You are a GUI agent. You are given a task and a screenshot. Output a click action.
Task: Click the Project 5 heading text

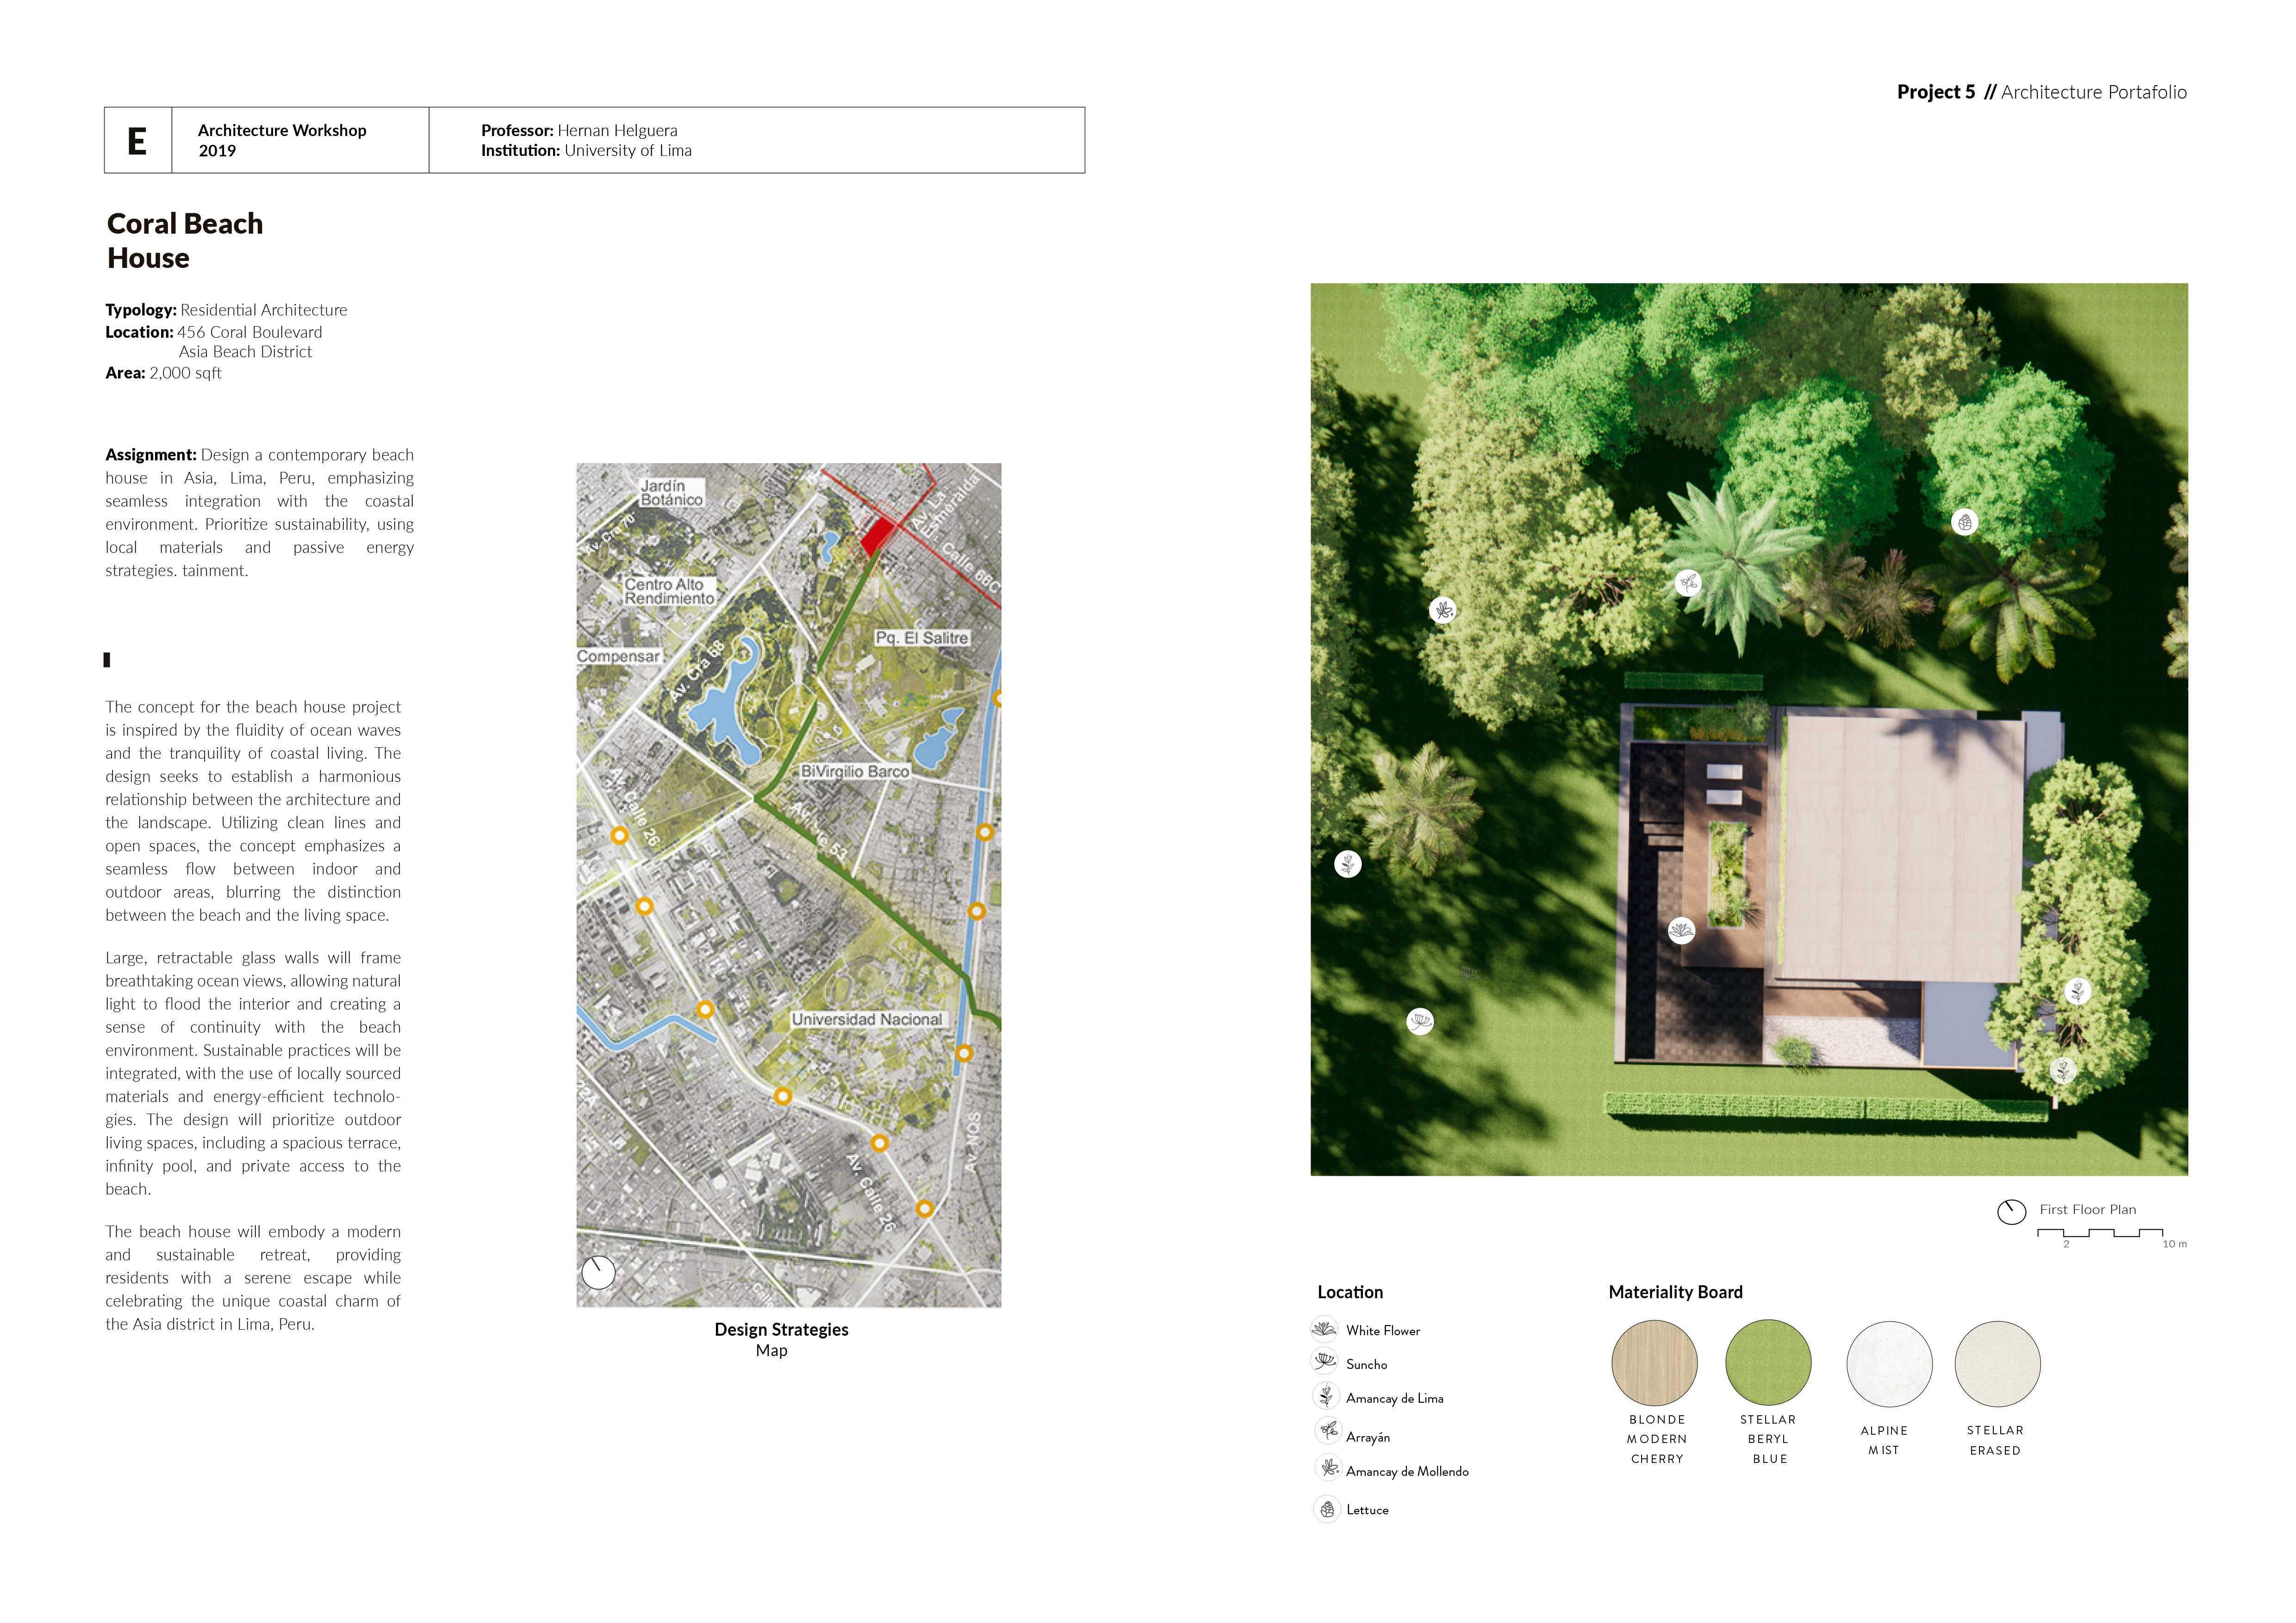pyautogui.click(x=1935, y=92)
